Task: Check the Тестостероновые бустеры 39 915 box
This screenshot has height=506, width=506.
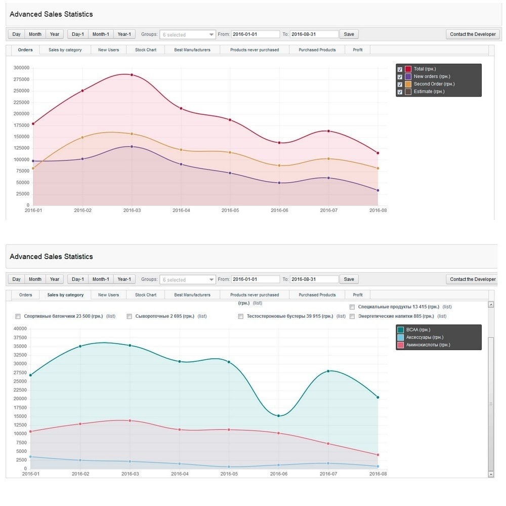Action: 241,316
